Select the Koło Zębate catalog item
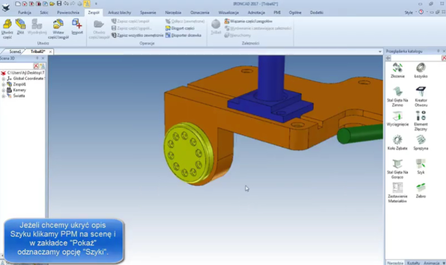Image resolution: width=446 pixels, height=265 pixels. pos(397,142)
